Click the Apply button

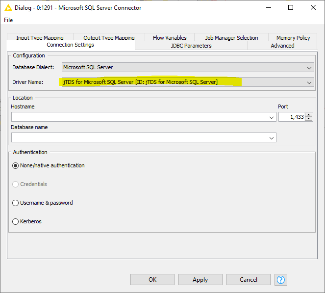pos(200,279)
